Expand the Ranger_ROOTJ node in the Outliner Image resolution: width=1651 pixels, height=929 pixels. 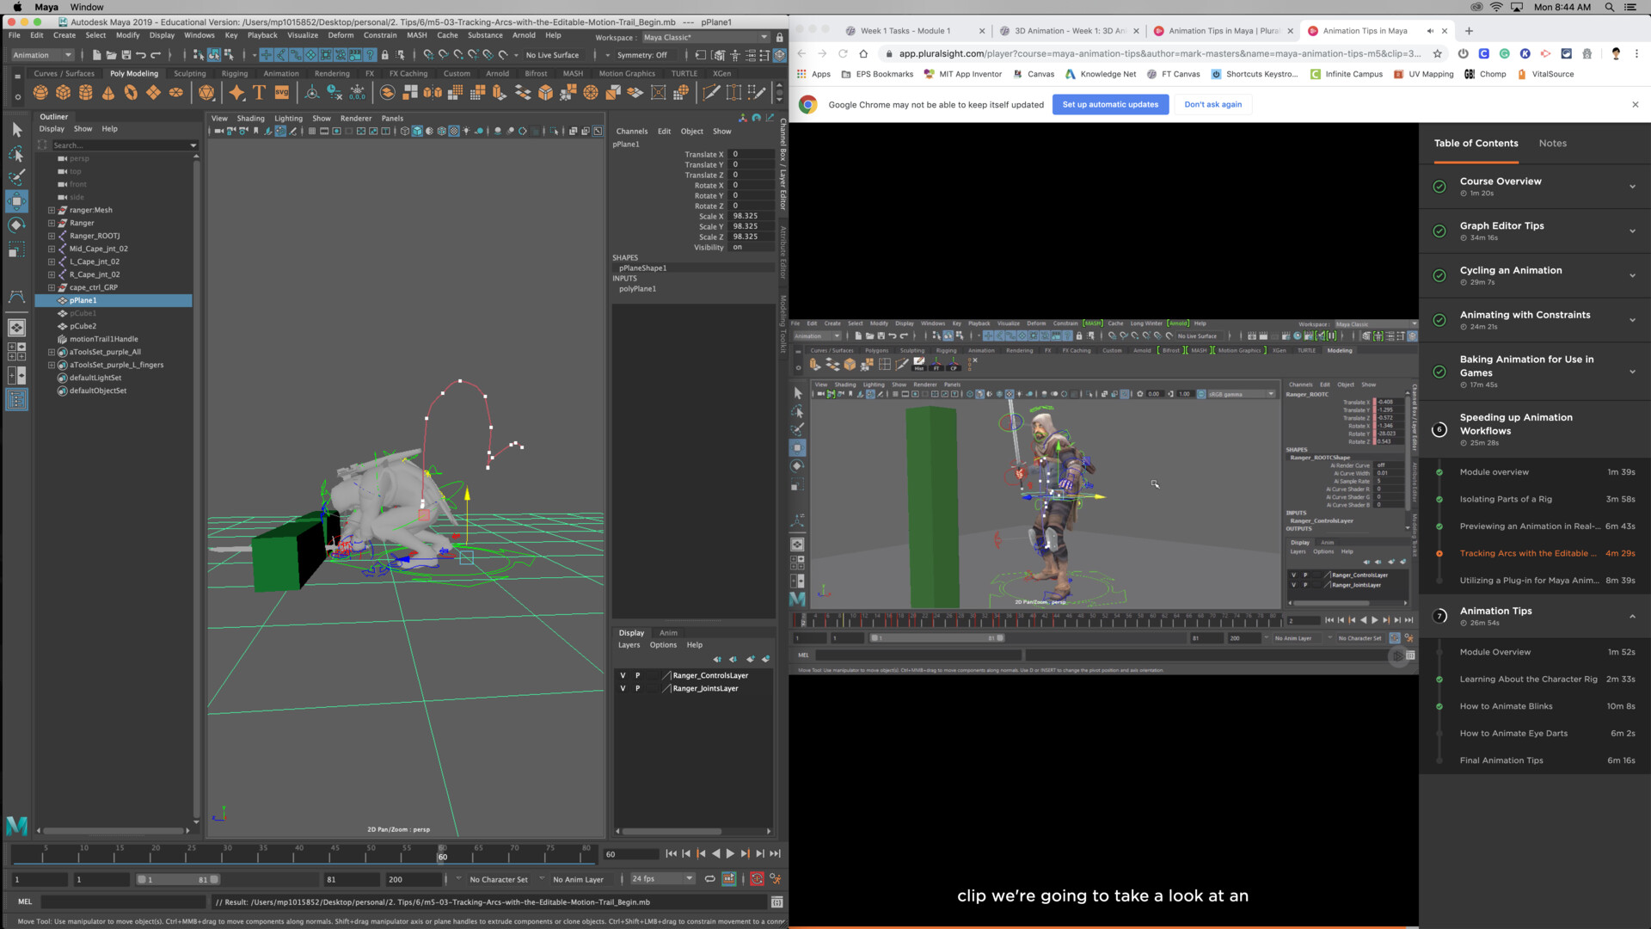tap(52, 236)
